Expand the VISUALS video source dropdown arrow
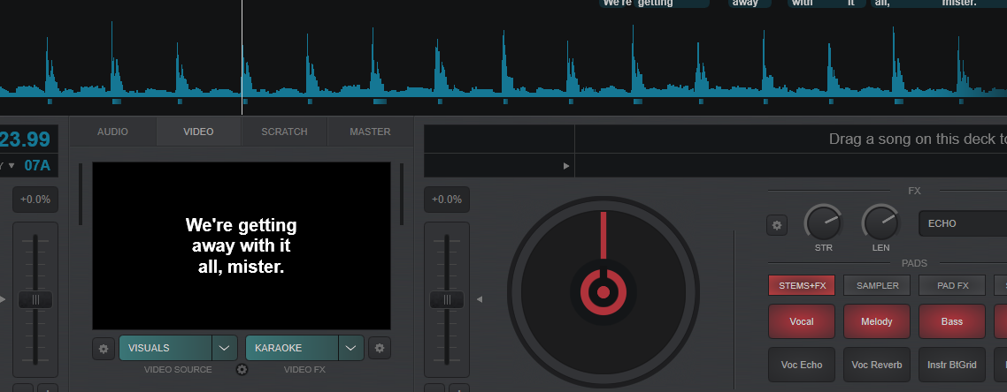Viewport: 1007px width, 392px height. [226, 348]
